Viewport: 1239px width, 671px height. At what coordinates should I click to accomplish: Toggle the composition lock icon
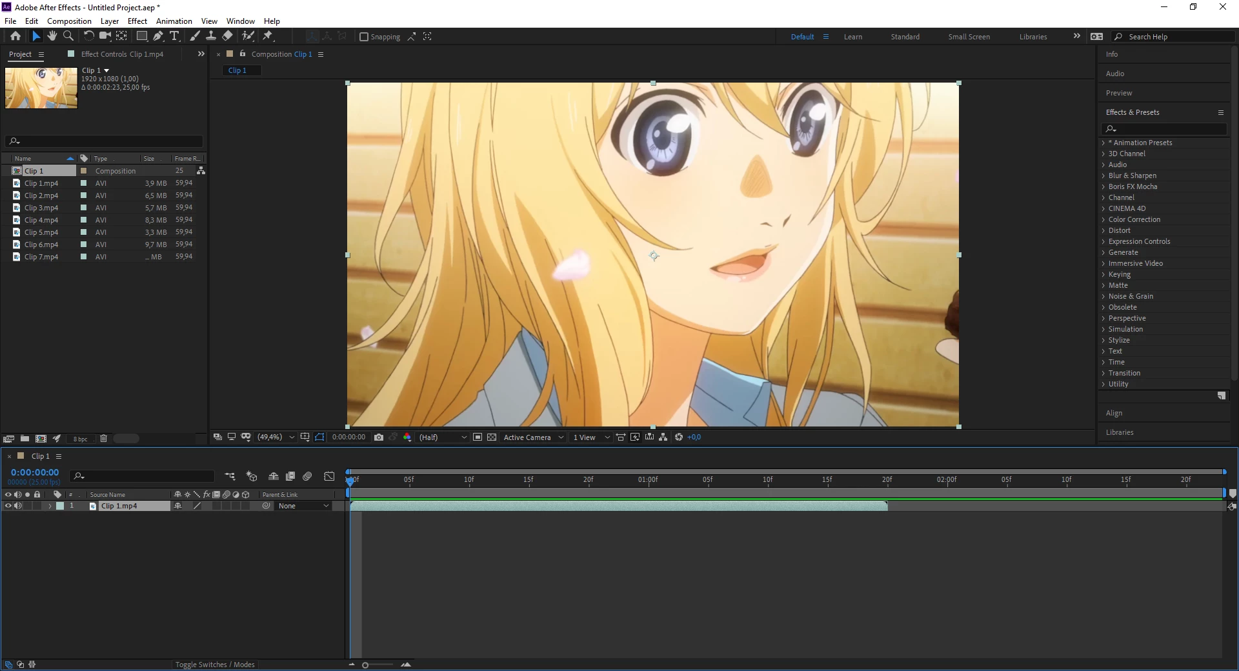243,54
